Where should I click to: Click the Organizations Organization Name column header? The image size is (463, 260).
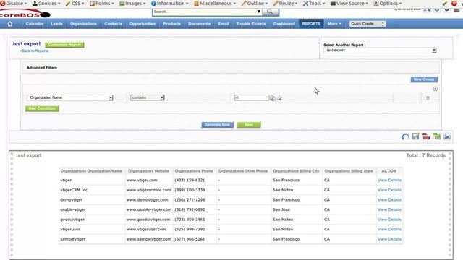(91, 171)
